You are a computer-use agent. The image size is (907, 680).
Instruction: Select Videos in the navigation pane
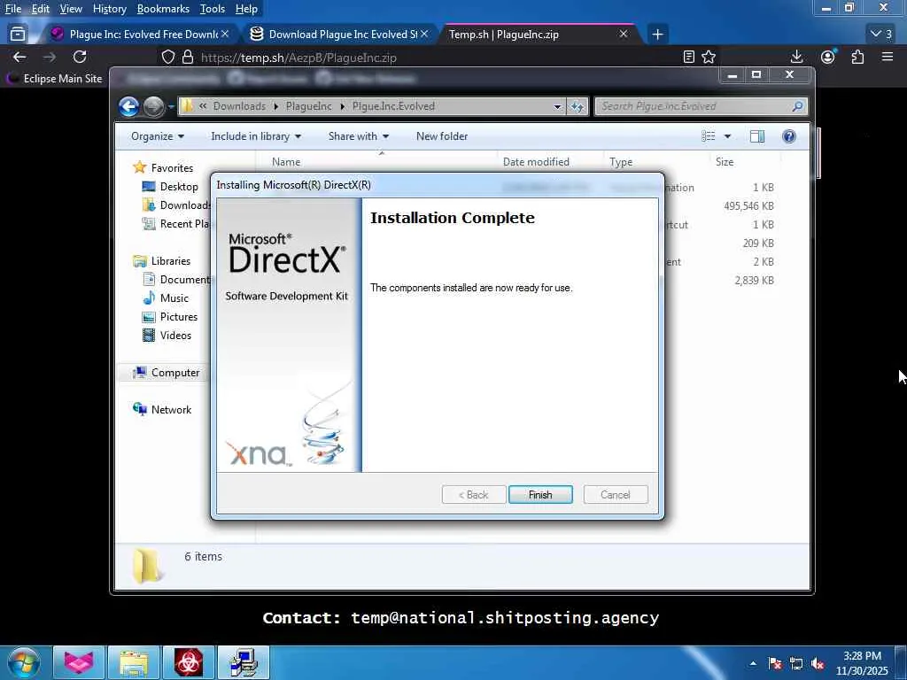[167, 335]
